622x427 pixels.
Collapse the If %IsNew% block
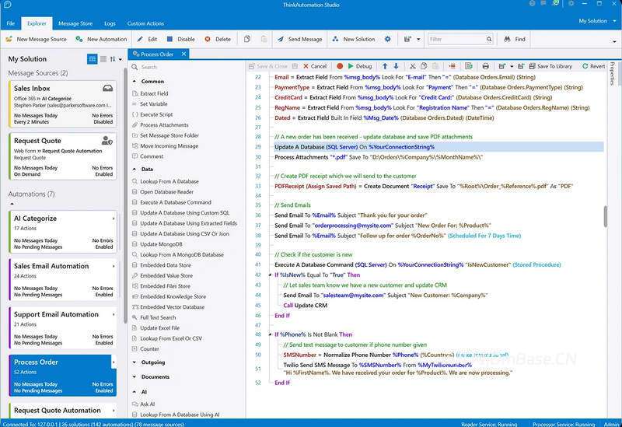270,275
